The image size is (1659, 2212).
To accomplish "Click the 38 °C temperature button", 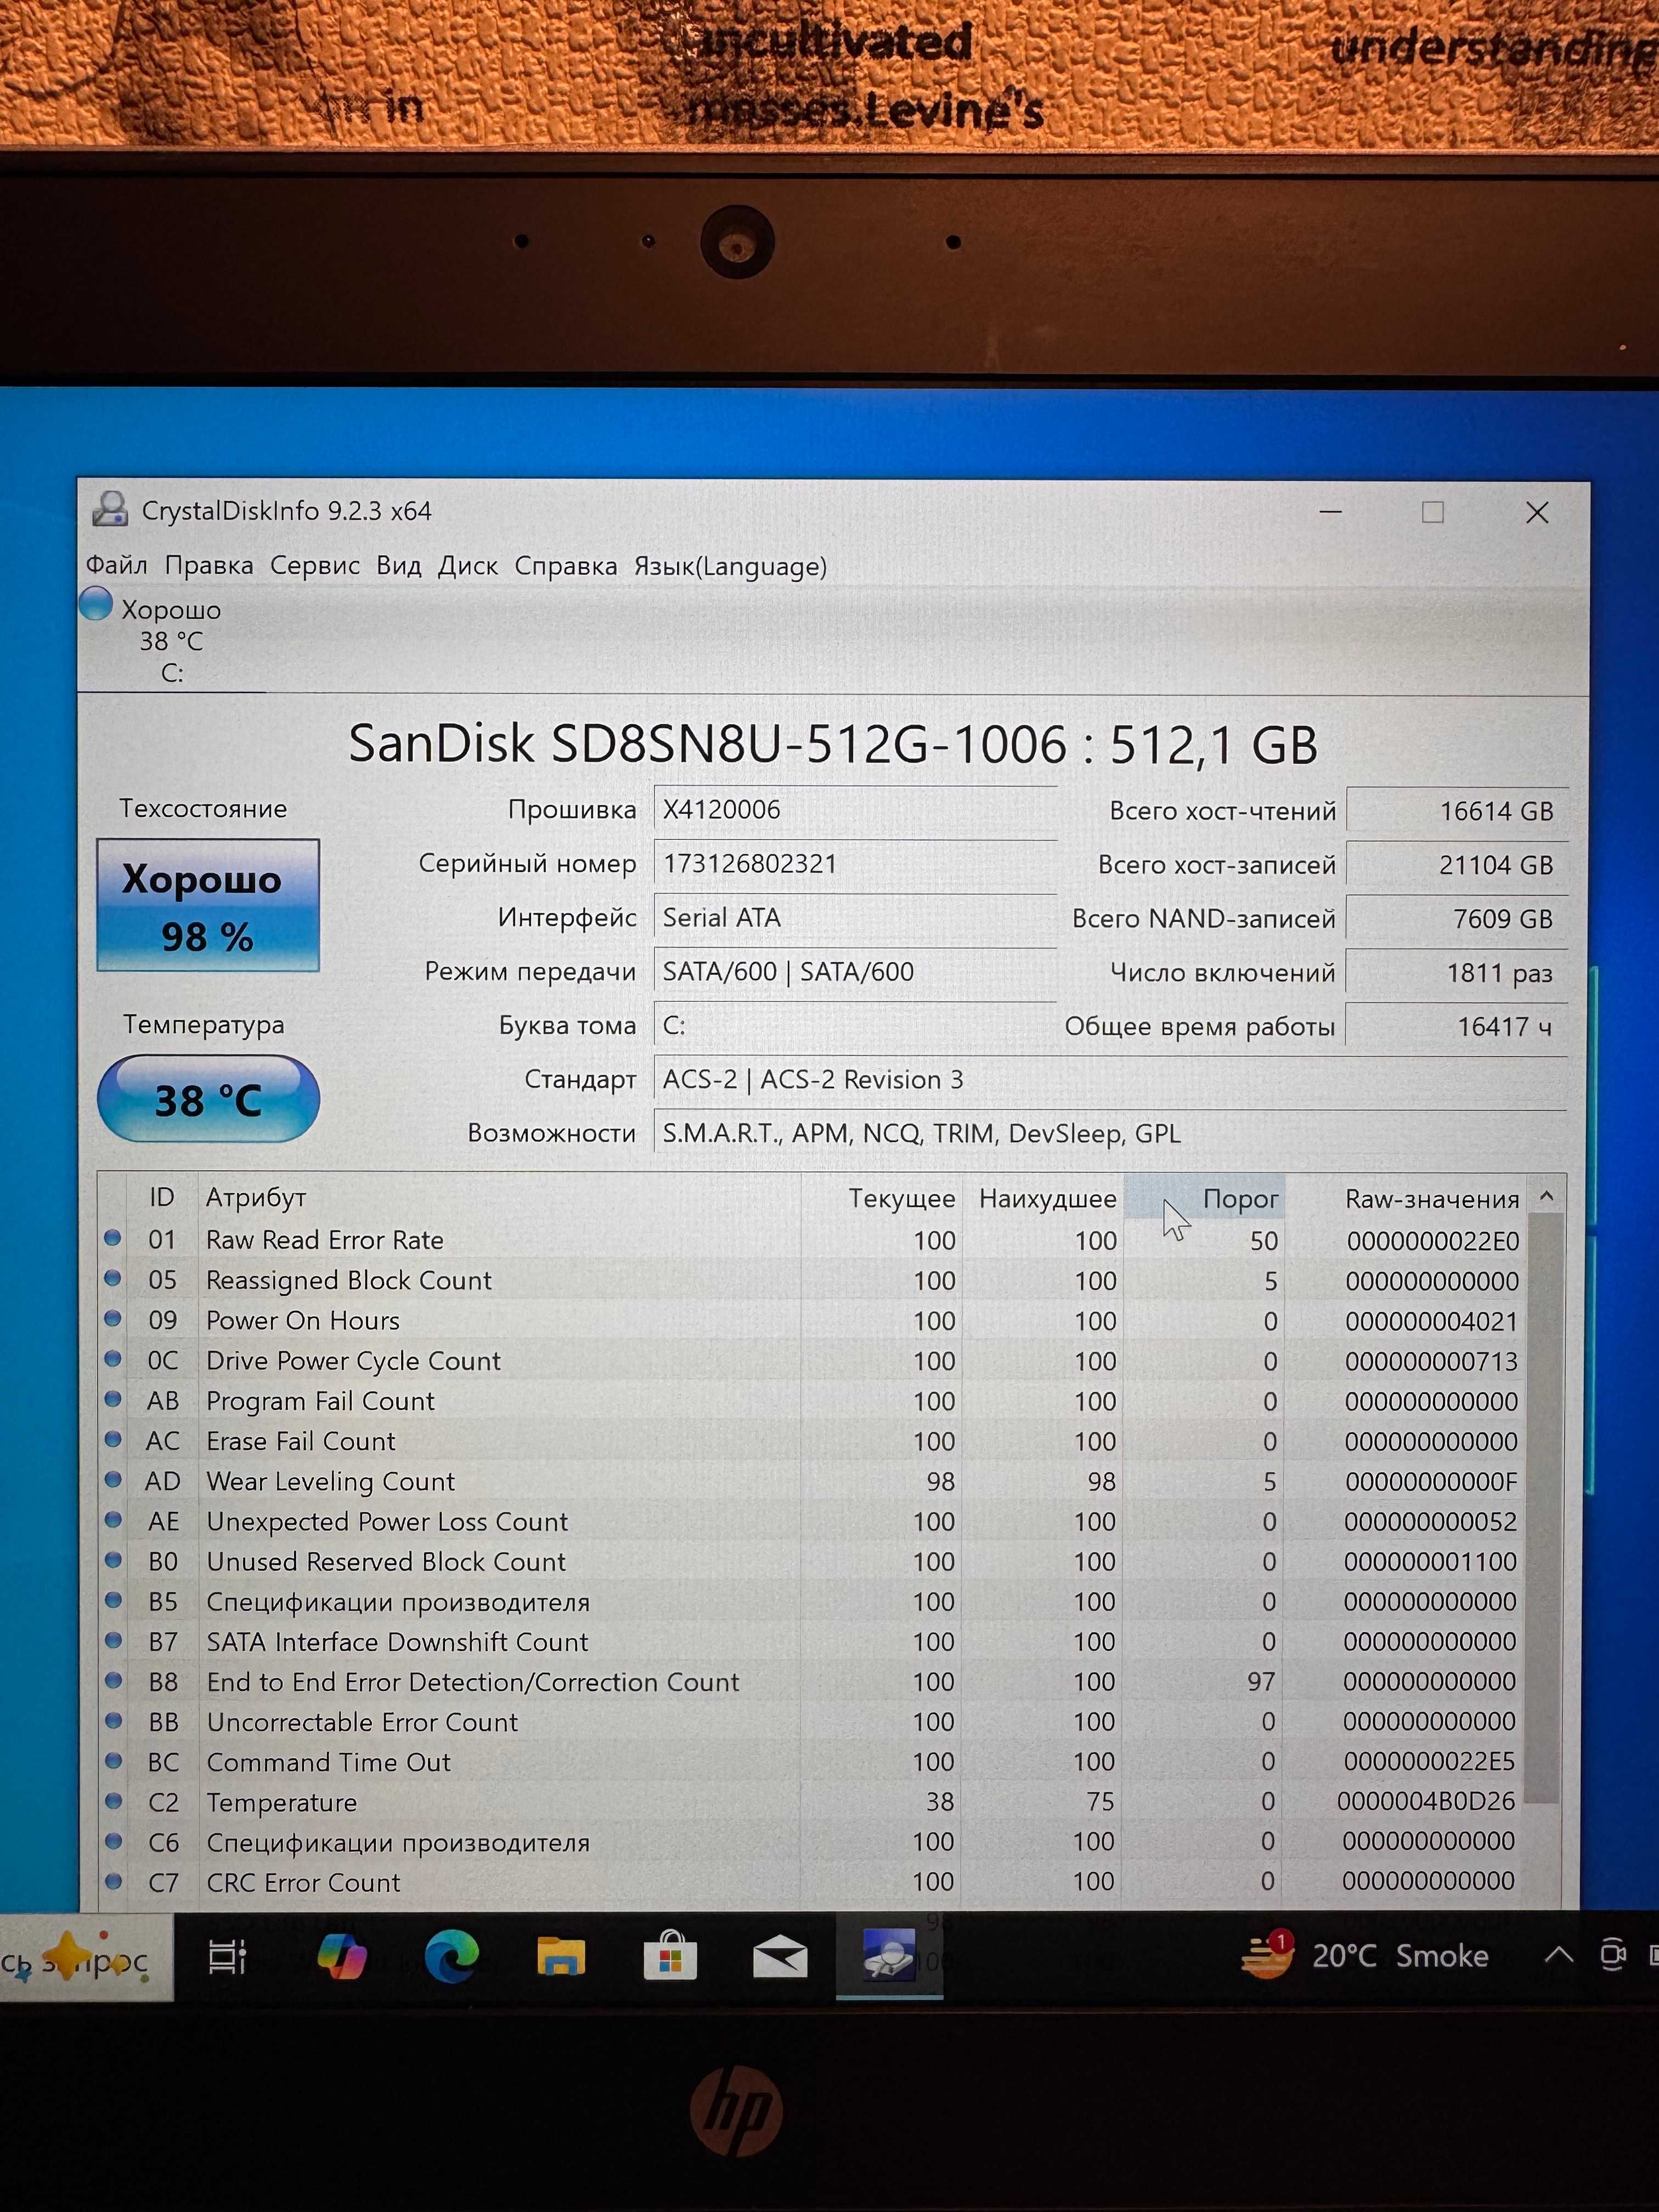I will 208,1099.
